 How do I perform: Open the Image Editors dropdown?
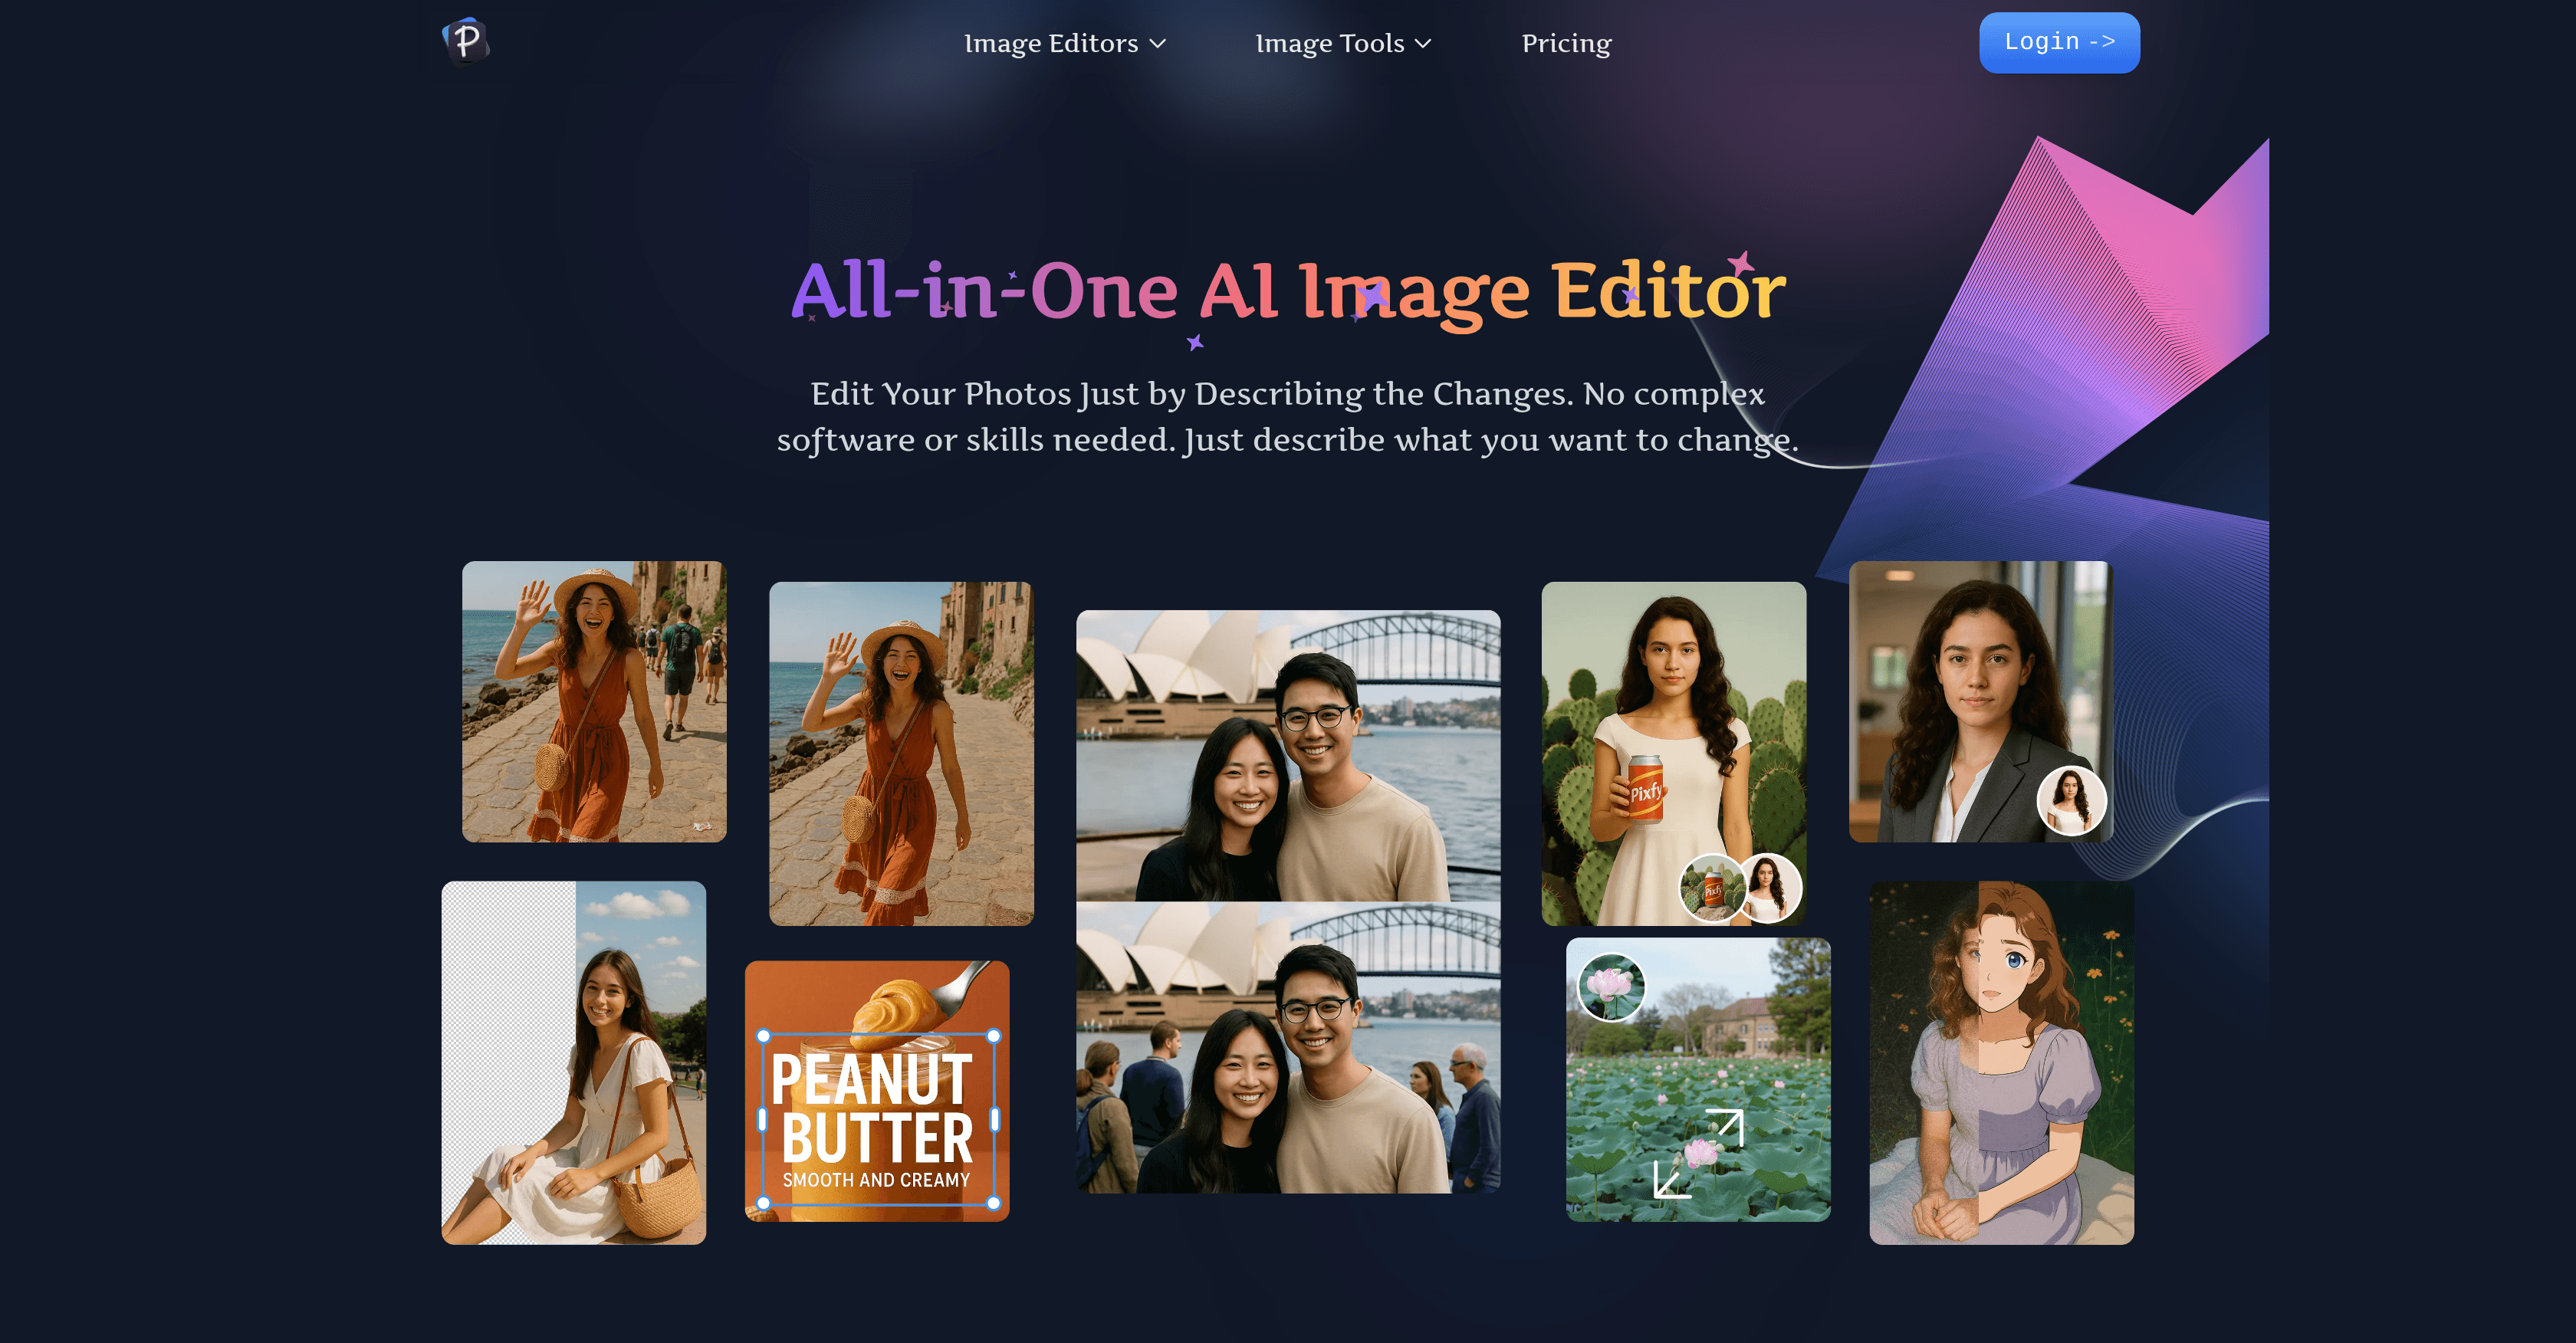click(x=1052, y=43)
